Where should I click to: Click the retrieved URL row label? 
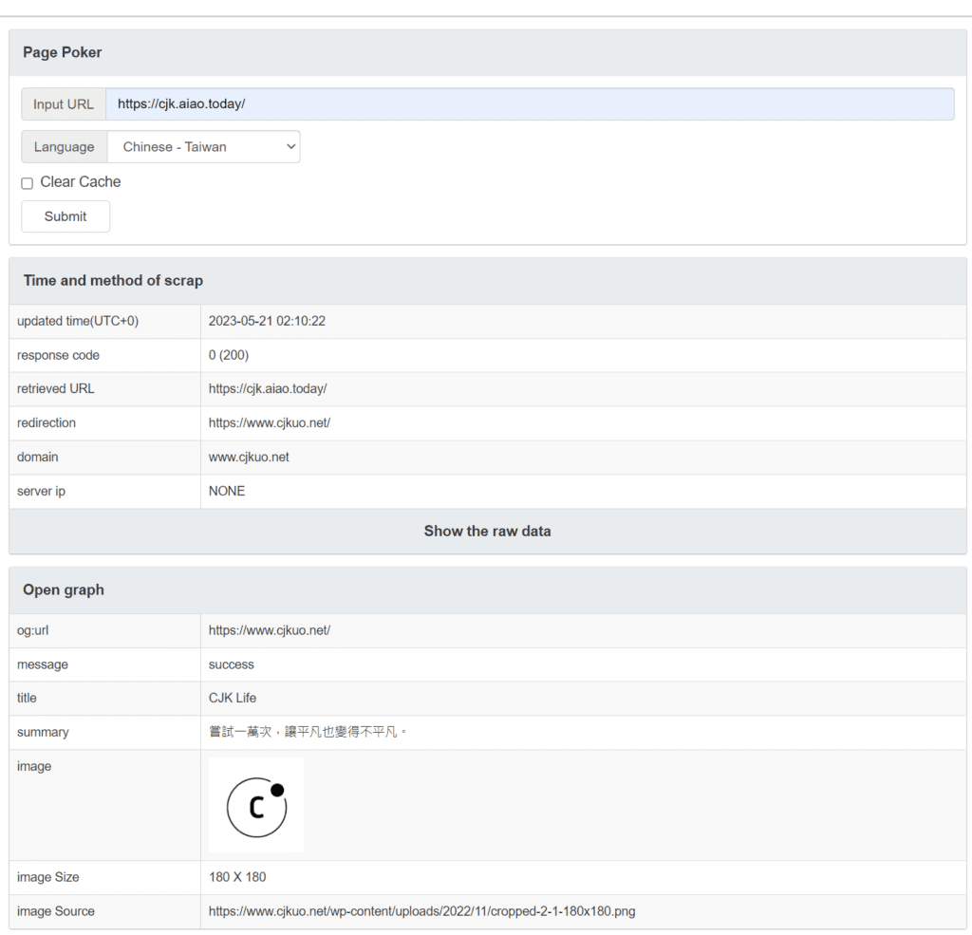click(56, 389)
